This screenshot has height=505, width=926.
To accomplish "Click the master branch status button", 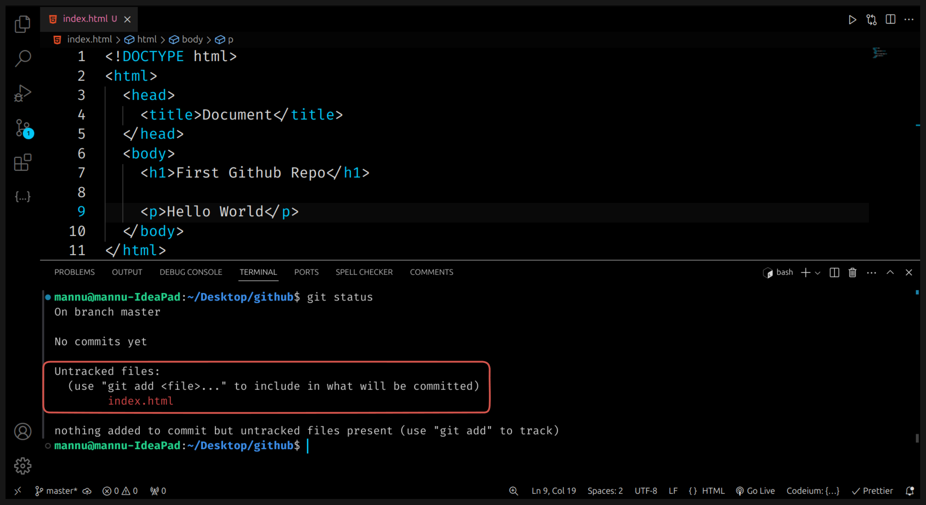I will [56, 491].
